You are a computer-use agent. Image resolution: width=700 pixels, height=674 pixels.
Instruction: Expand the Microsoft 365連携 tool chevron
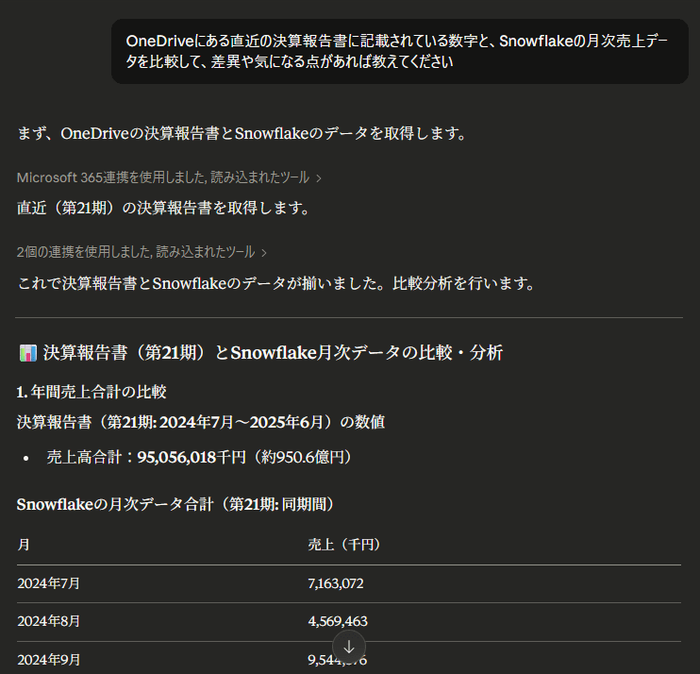319,177
